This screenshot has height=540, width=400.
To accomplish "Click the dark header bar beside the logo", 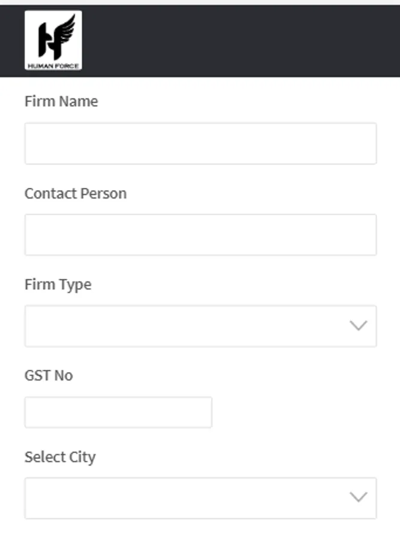I will (240, 41).
